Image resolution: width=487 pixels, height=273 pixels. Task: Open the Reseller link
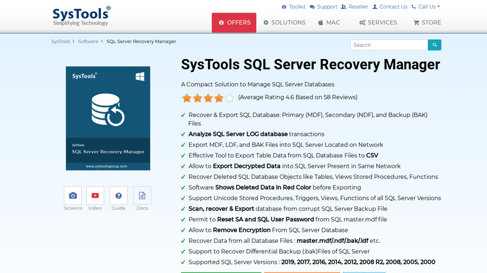coord(354,7)
